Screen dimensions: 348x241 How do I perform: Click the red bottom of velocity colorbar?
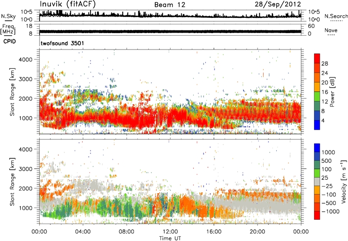point(317,215)
